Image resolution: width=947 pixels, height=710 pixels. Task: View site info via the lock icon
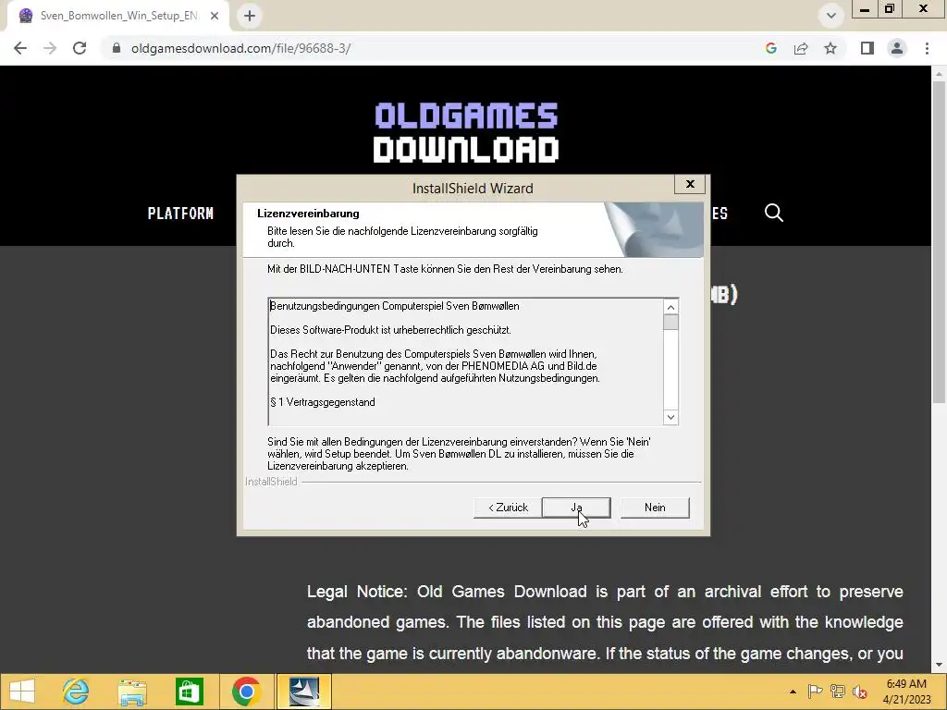point(117,48)
